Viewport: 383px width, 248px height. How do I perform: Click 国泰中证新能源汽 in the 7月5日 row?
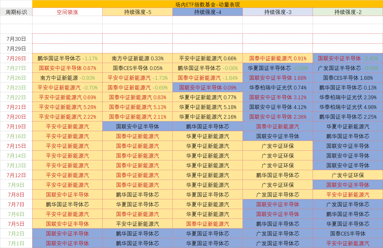pos(208,224)
